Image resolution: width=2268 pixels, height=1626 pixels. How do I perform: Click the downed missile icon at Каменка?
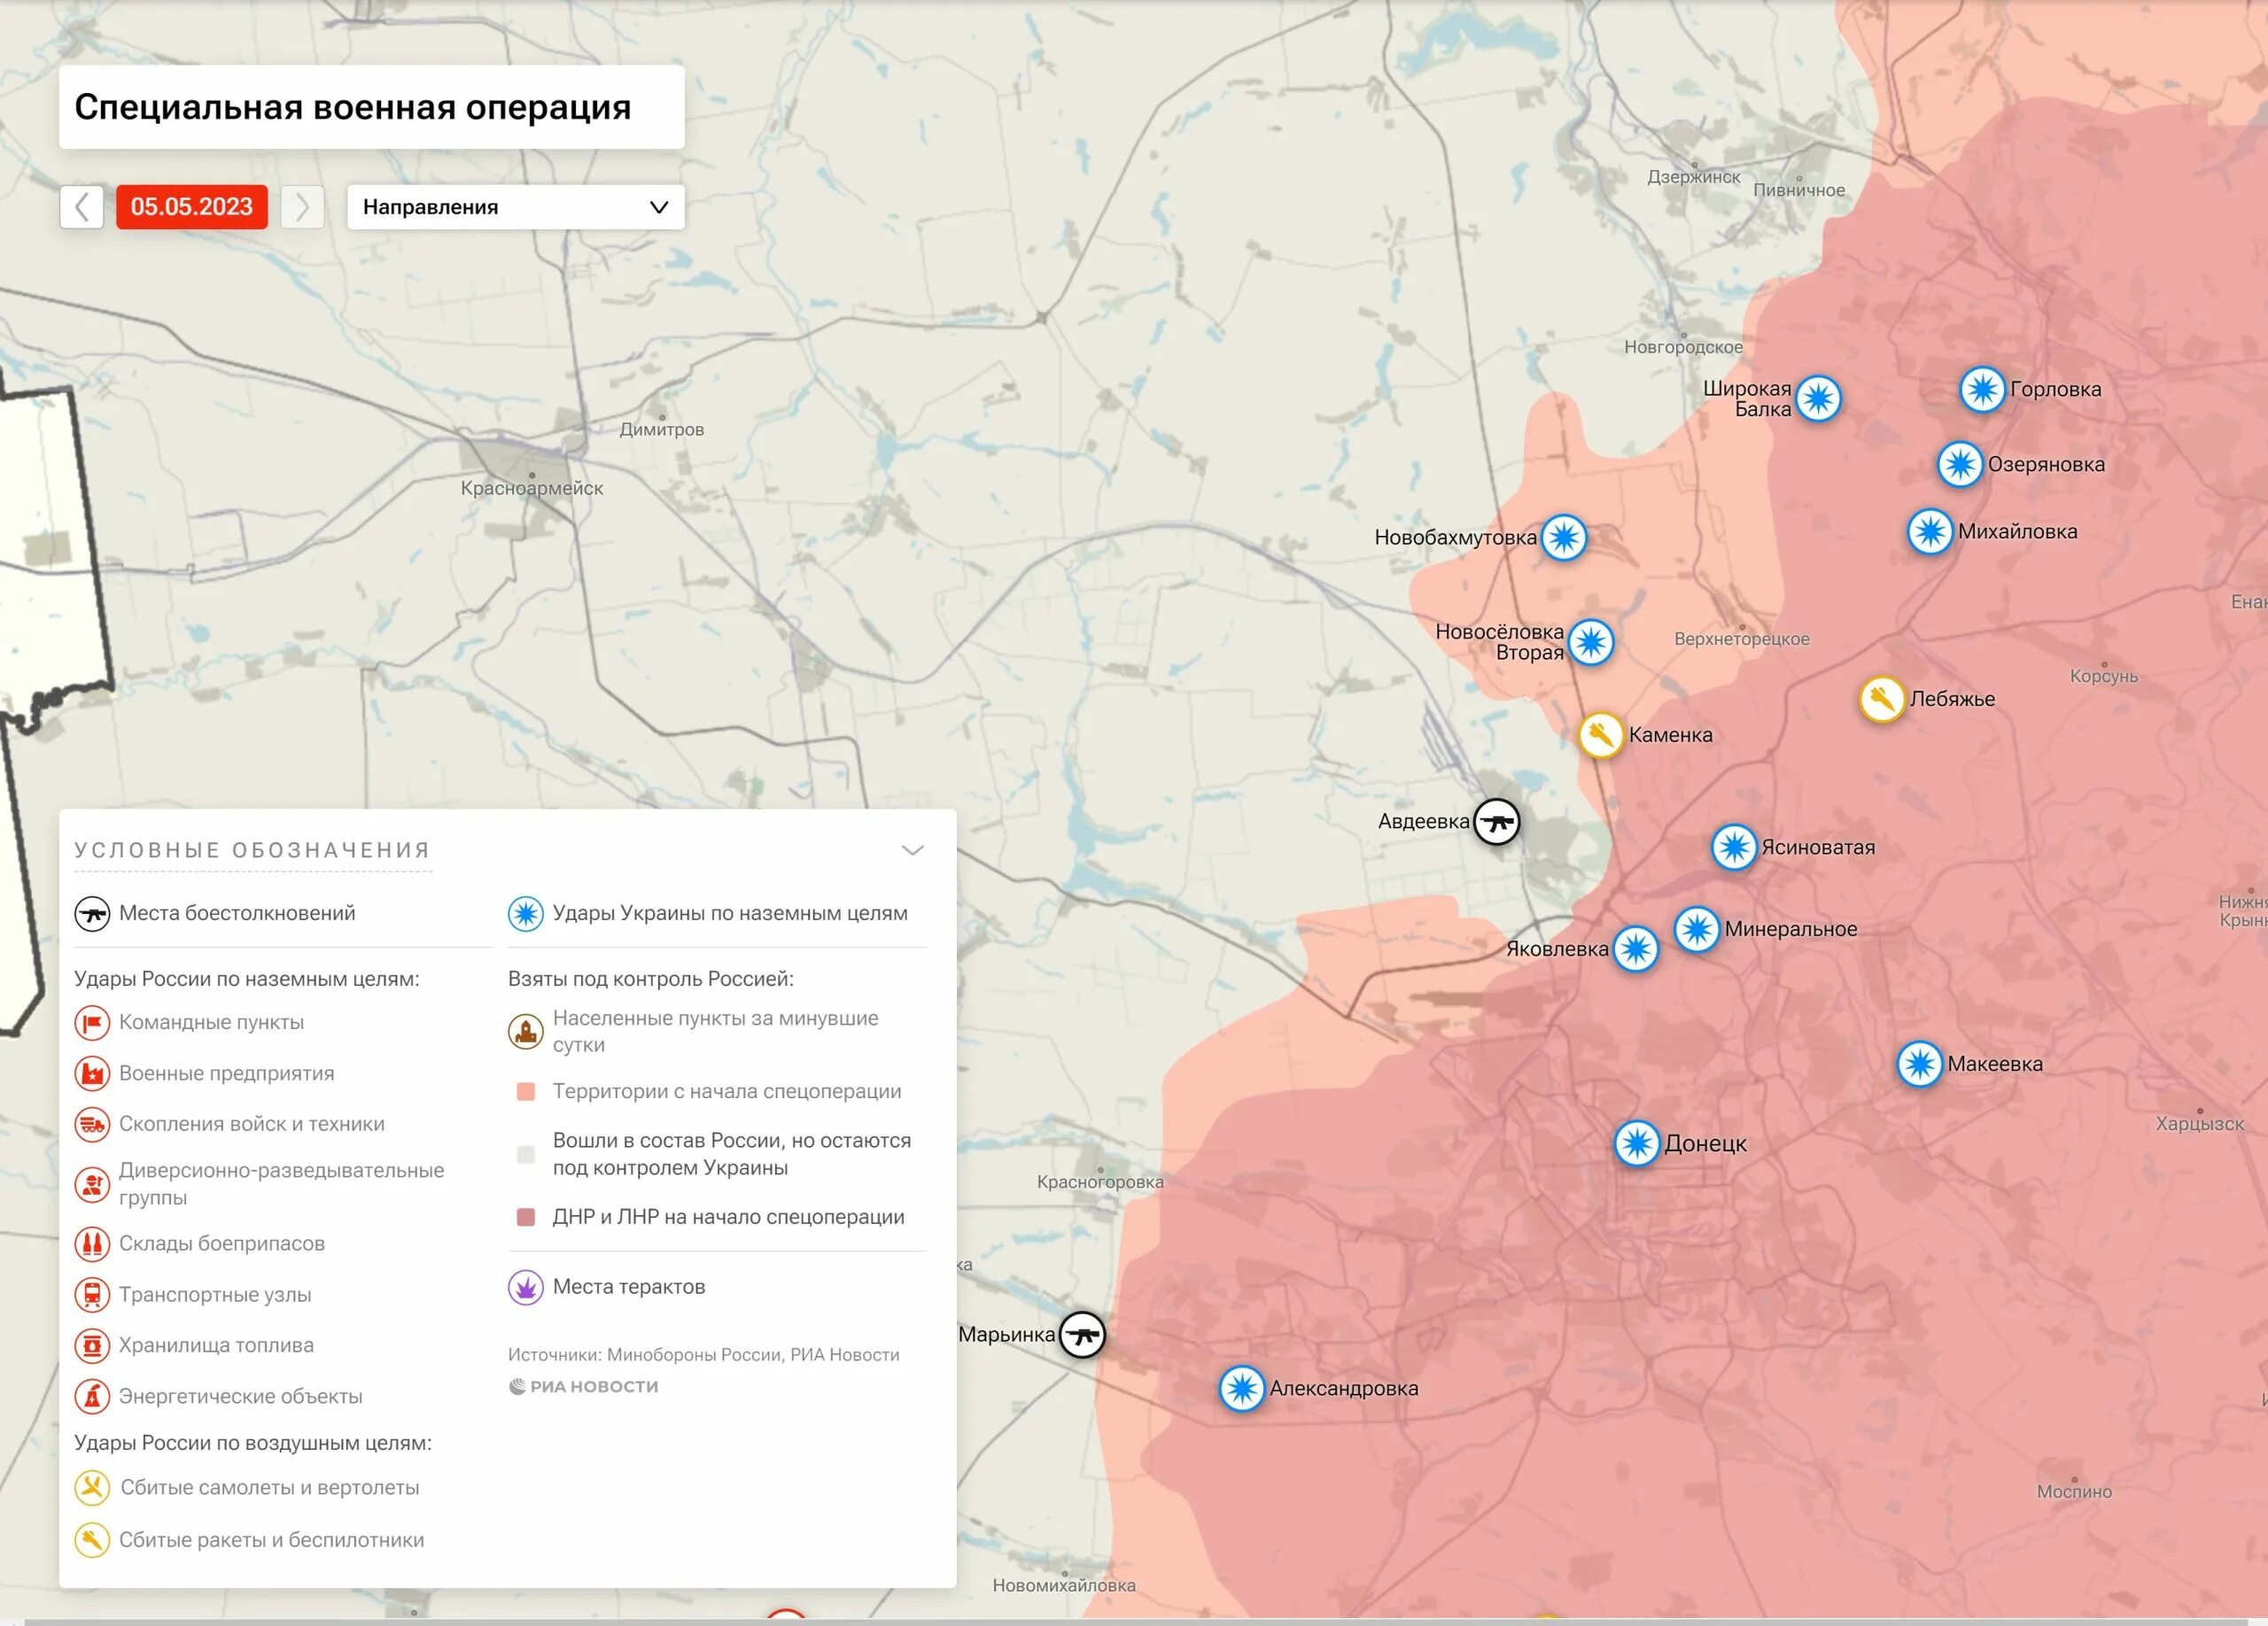click(1600, 736)
